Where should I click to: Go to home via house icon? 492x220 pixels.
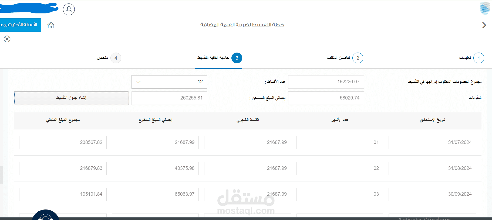[51, 25]
